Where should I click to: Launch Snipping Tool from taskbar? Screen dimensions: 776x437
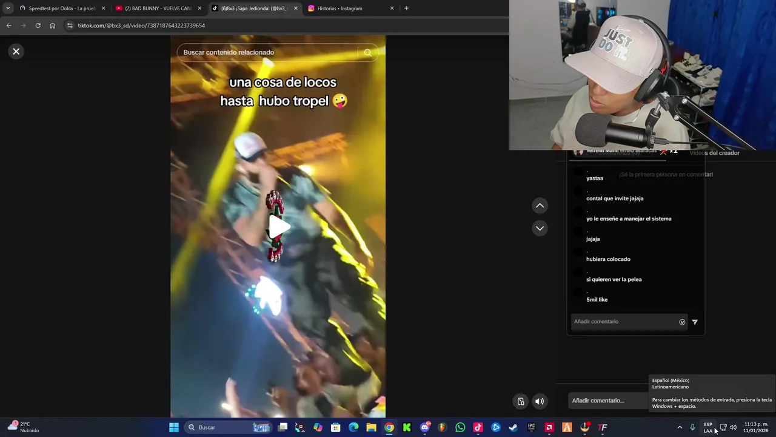(x=300, y=427)
